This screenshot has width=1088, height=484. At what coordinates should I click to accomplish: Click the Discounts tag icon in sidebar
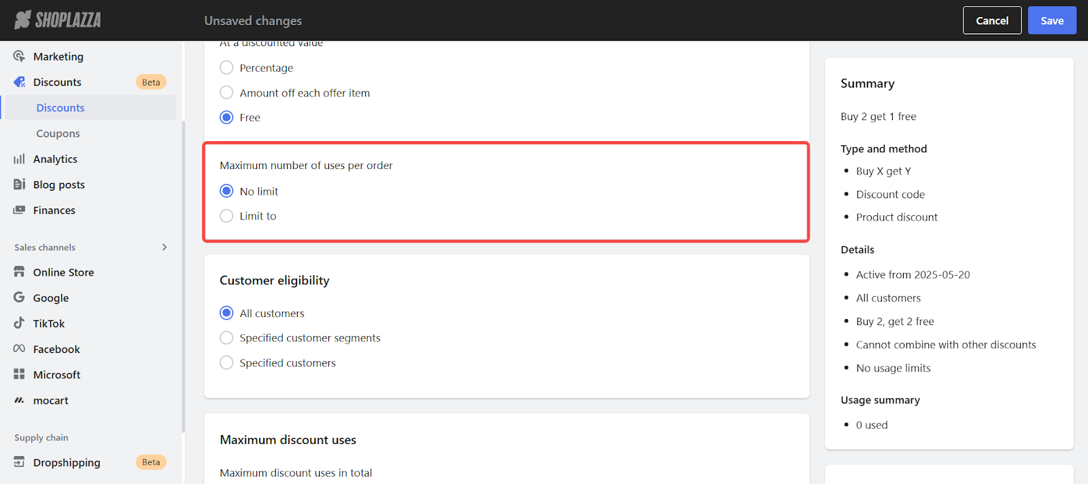pyautogui.click(x=19, y=82)
